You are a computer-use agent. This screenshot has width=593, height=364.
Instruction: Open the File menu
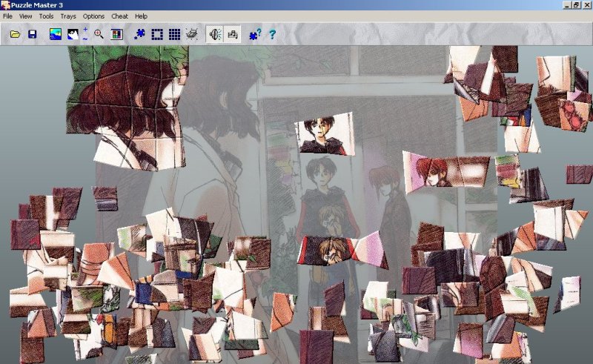[7, 16]
